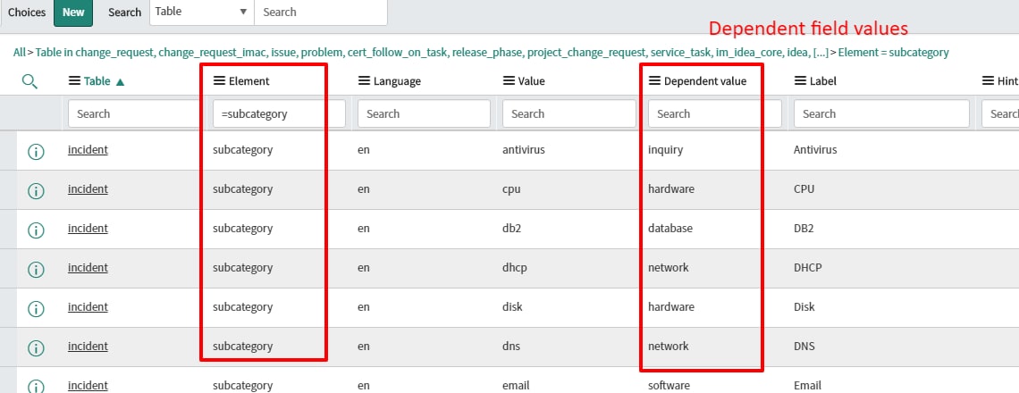Click the list search magnifier icon
Viewport: 1019px width, 393px height.
point(29,81)
